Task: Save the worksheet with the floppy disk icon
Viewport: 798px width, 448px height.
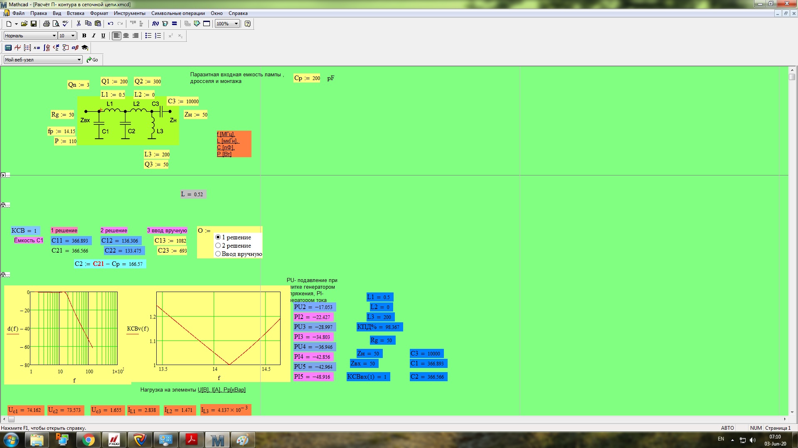Action: pyautogui.click(x=34, y=24)
